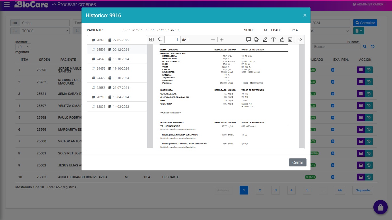
Task: Select the PDF draw pen tool
Action: point(282,40)
